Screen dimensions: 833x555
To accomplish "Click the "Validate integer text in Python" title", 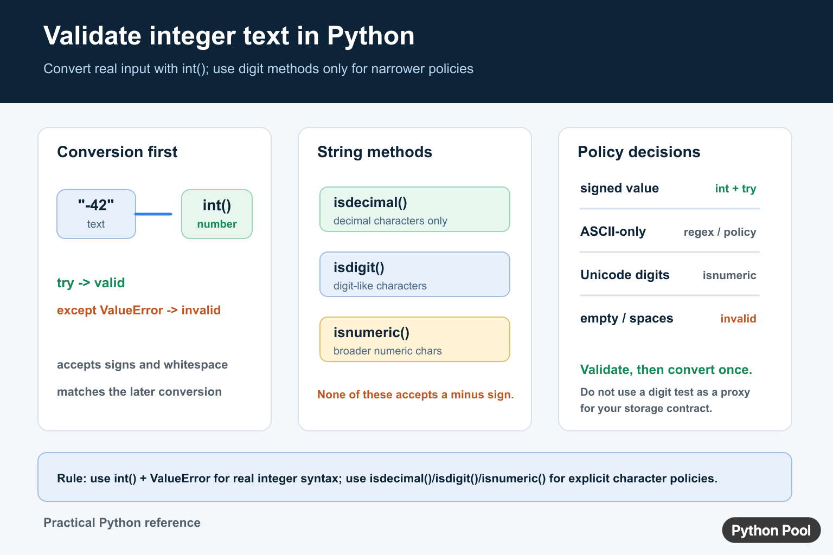I will pyautogui.click(x=229, y=36).
